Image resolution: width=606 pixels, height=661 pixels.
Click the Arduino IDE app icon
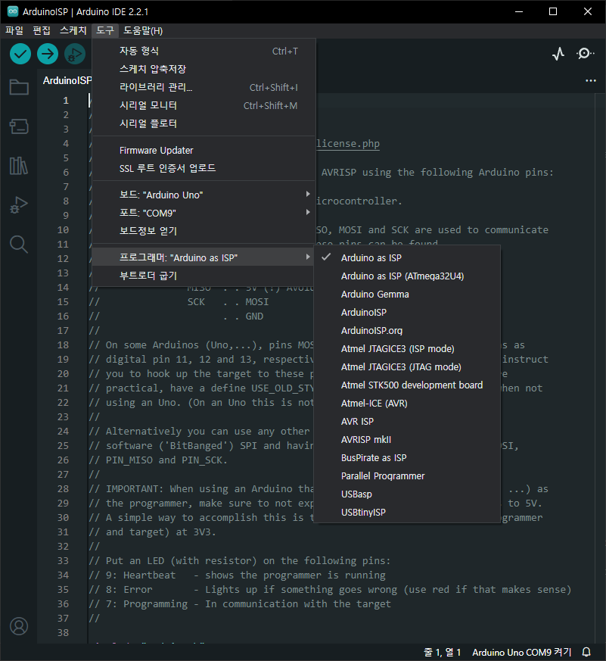point(13,11)
